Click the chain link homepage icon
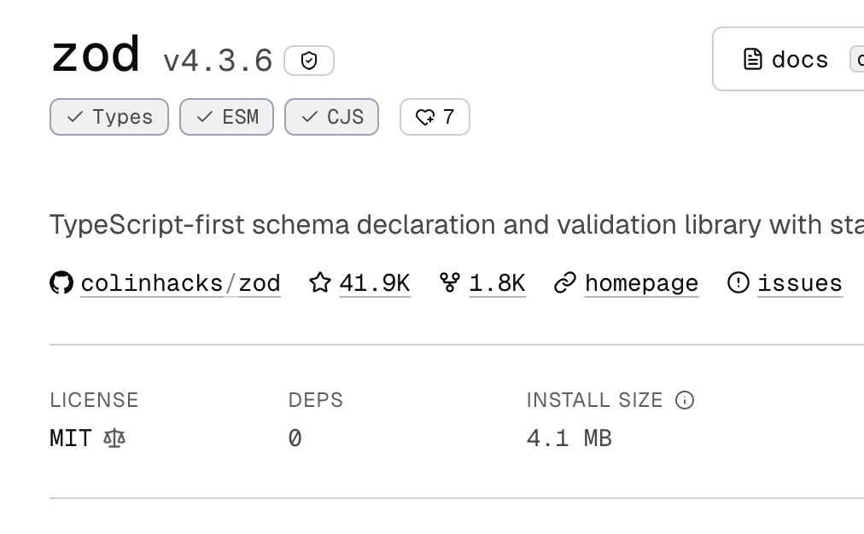 pos(565,283)
